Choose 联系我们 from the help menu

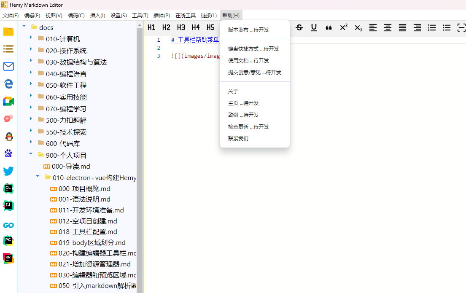(238, 138)
